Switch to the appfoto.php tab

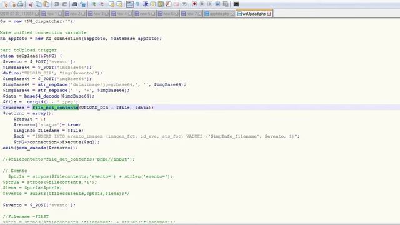pos(219,14)
